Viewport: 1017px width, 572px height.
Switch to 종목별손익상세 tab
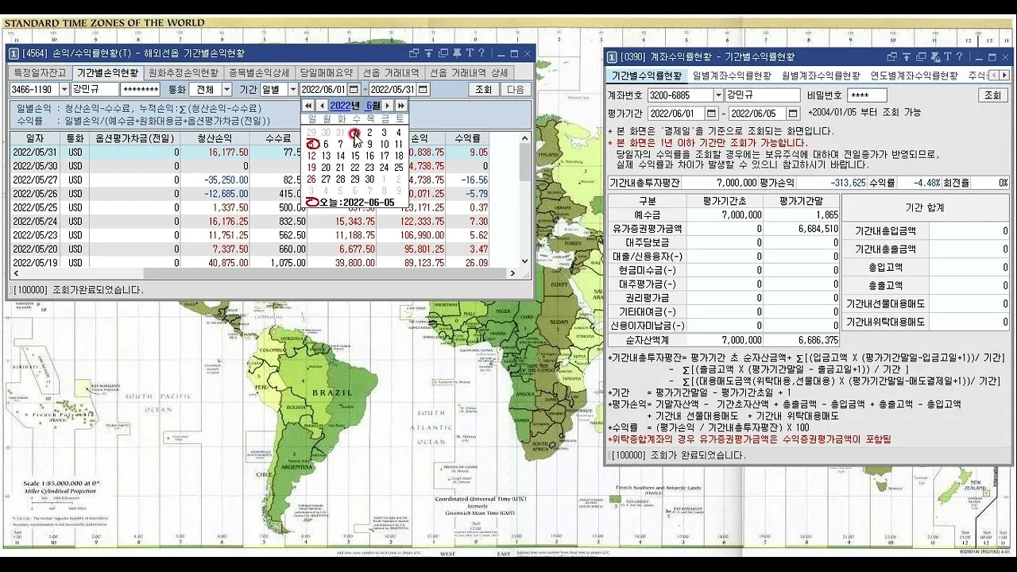click(x=259, y=72)
